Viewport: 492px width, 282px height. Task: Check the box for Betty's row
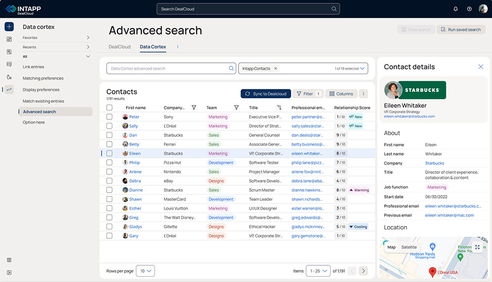coord(109,144)
